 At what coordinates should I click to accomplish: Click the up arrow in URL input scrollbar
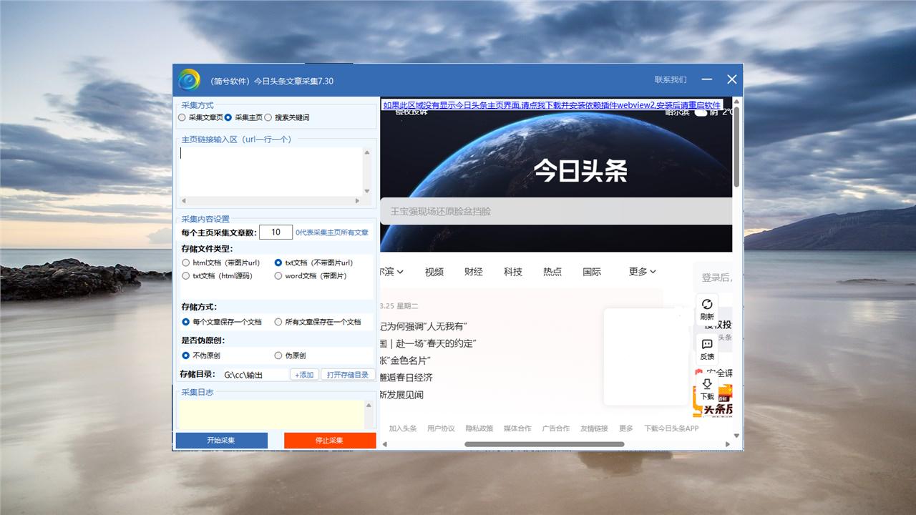(368, 152)
